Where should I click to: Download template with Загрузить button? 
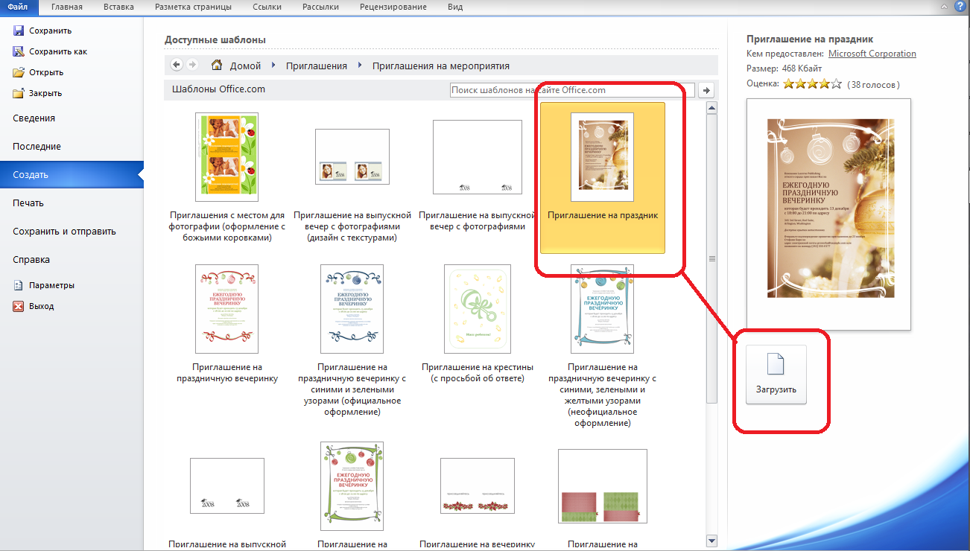click(776, 374)
